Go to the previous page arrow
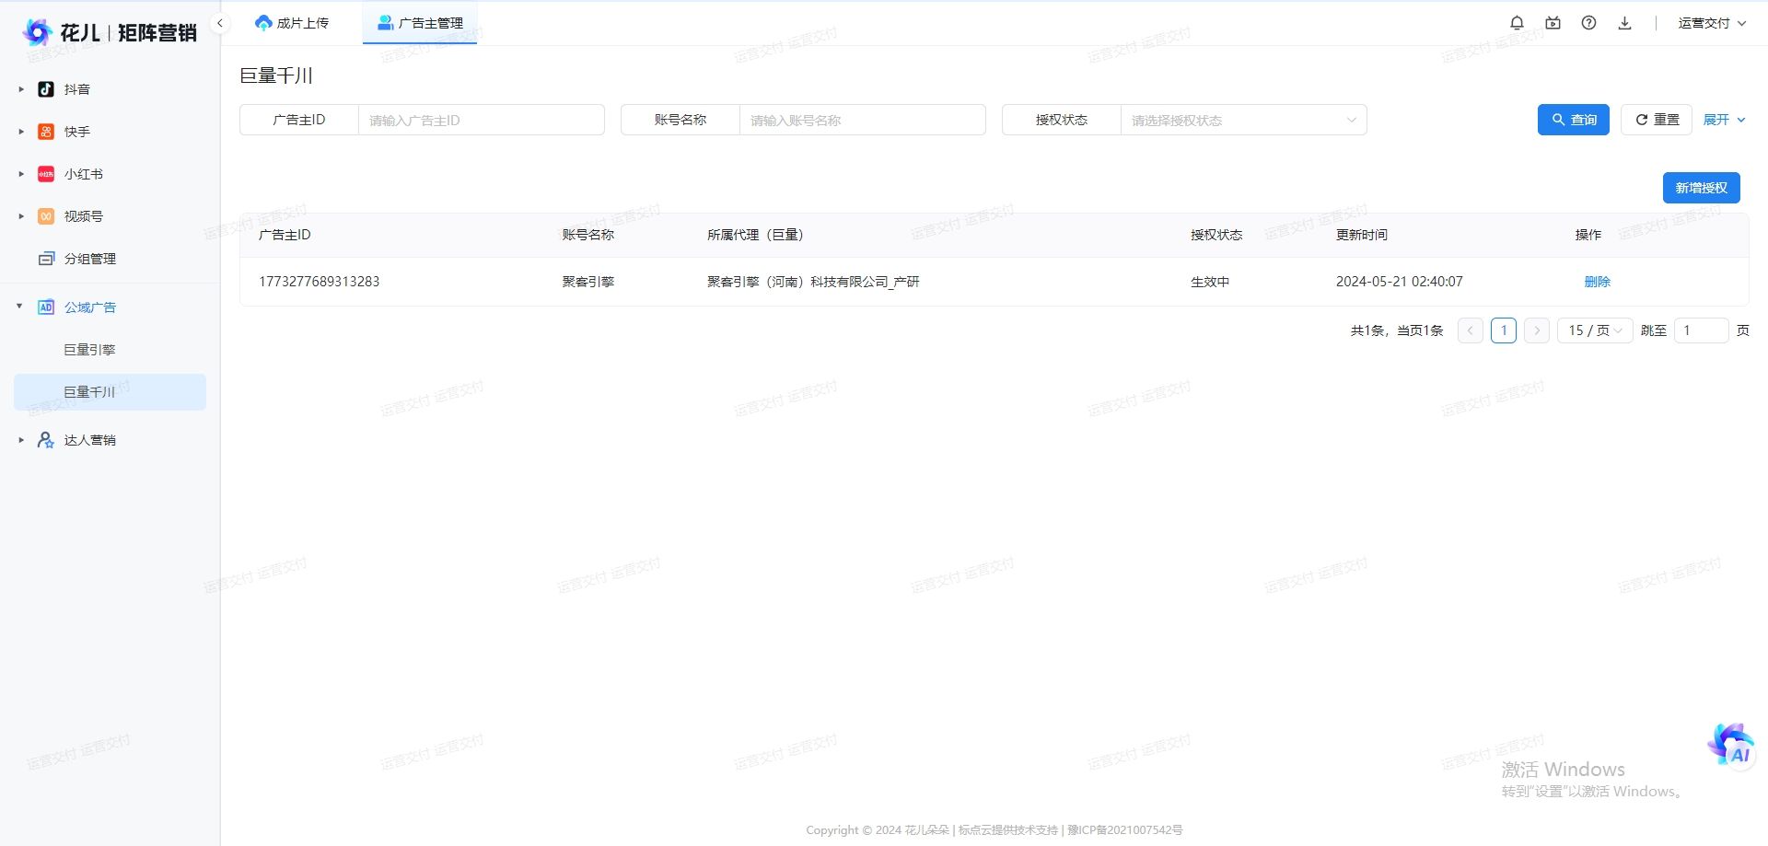Viewport: 1768px width, 846px height. click(x=1471, y=330)
